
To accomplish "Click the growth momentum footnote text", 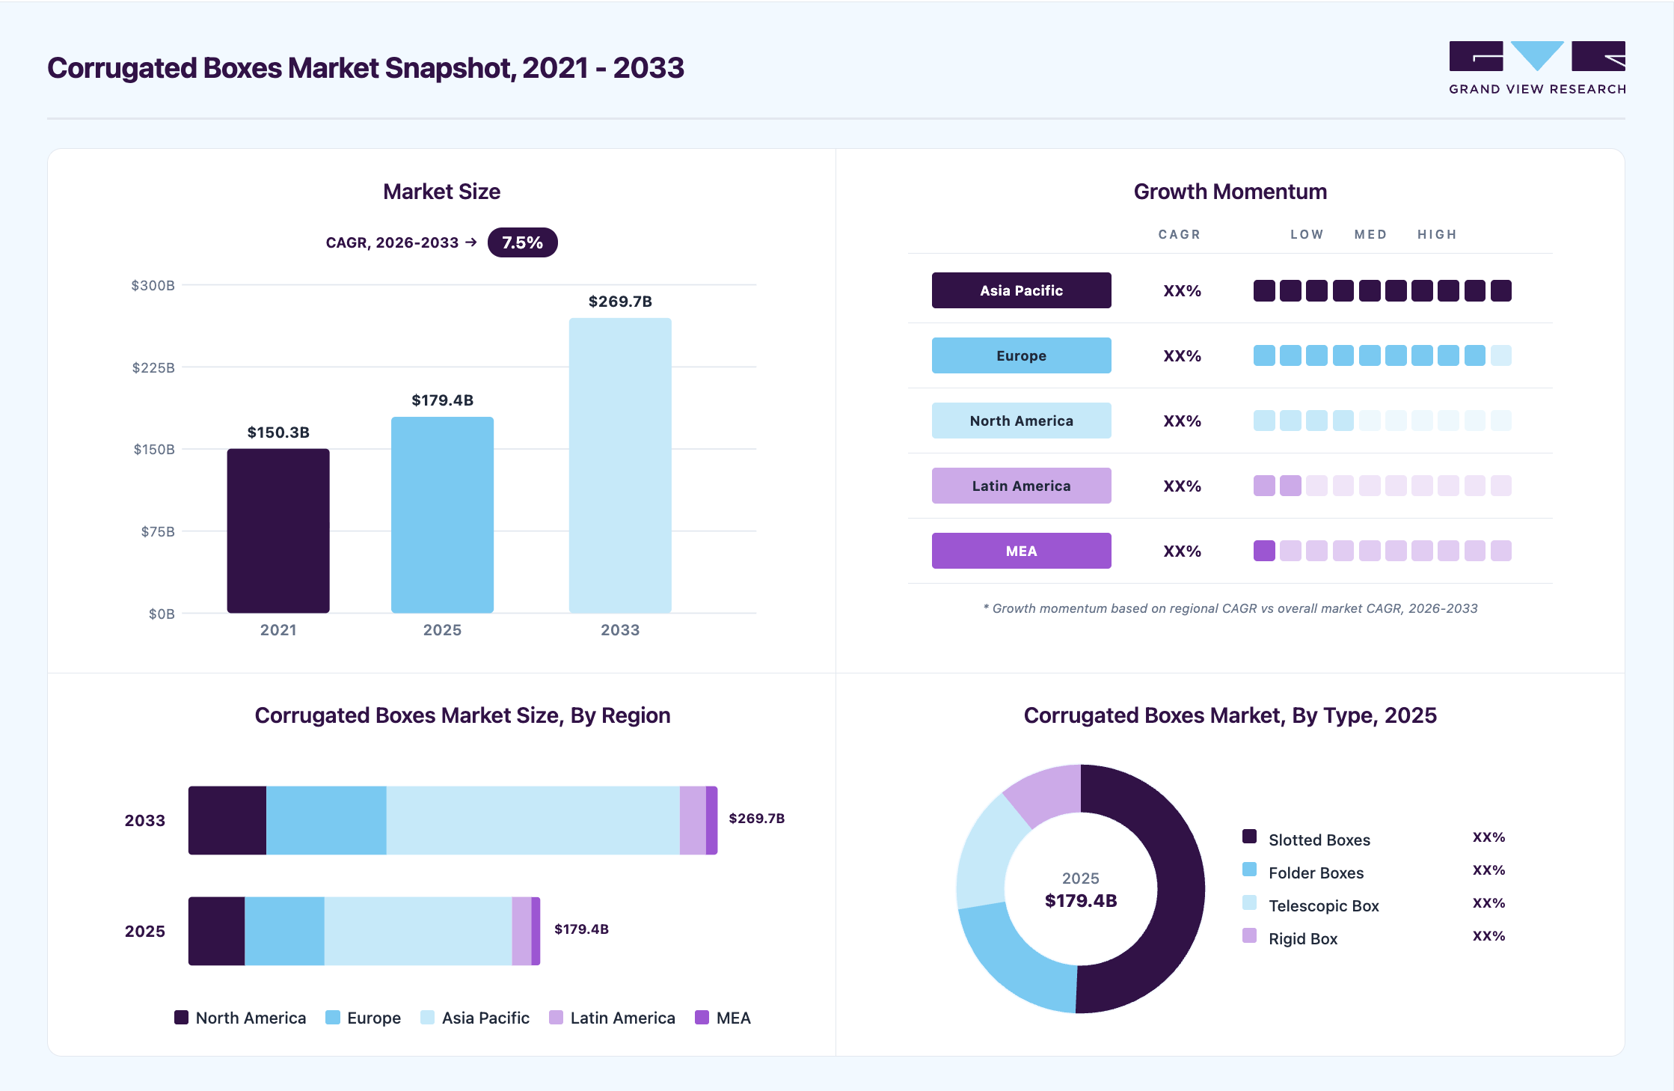I will (1230, 608).
